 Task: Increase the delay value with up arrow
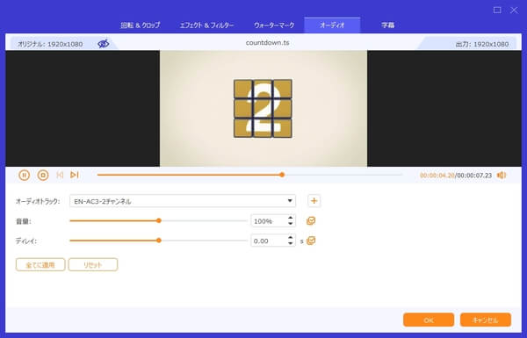[291, 238]
